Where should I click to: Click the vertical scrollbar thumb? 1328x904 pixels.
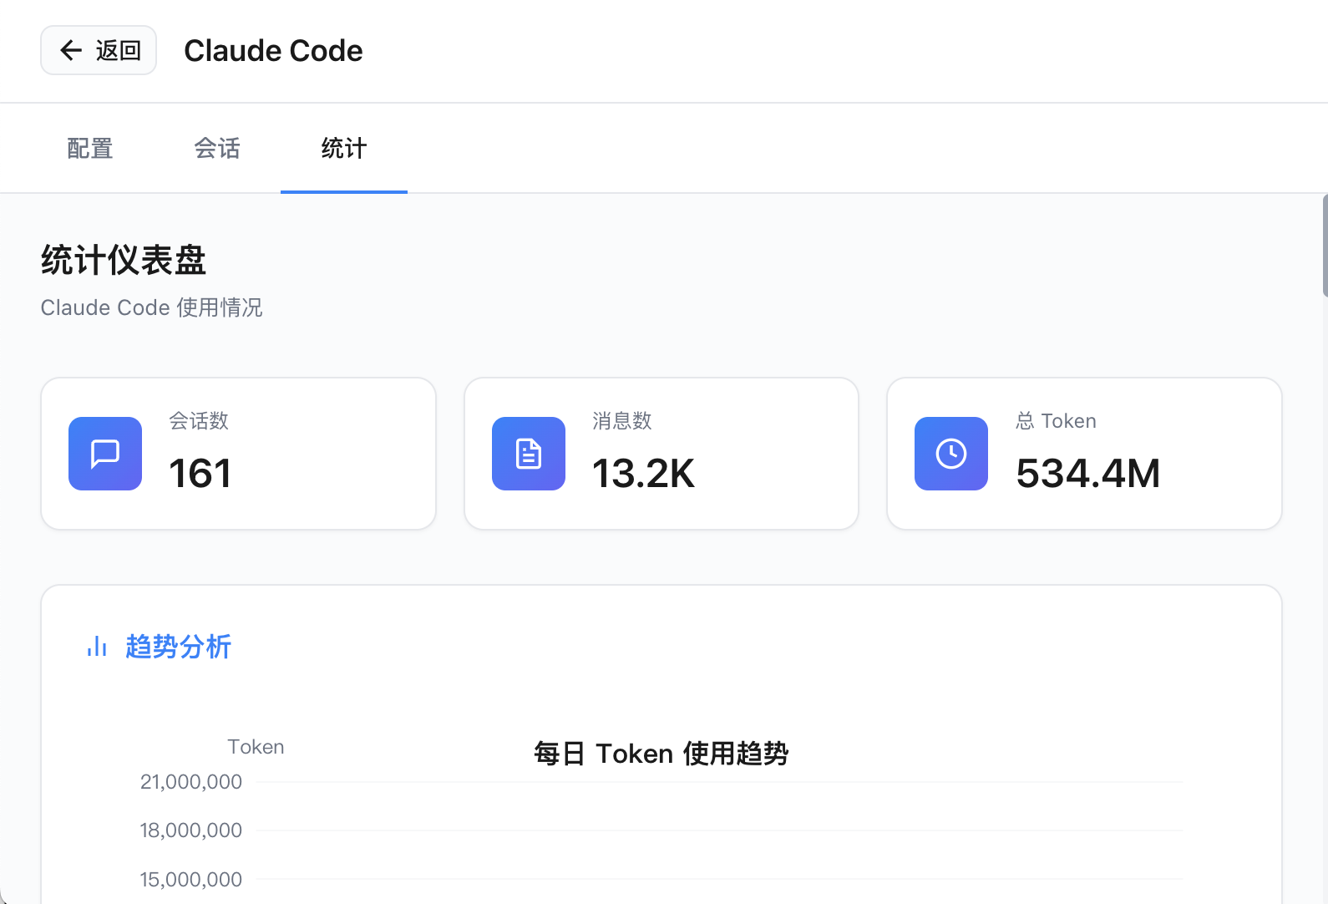pyautogui.click(x=1325, y=246)
